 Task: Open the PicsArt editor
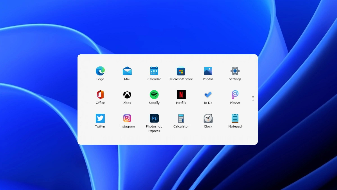pyautogui.click(x=235, y=95)
